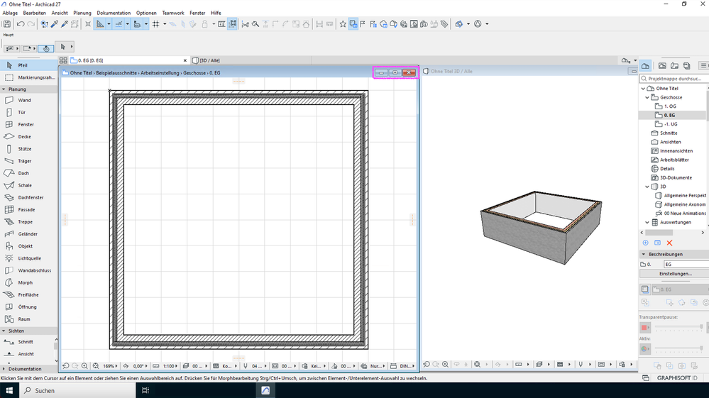Viewport: 709px width, 398px height.
Task: Switch to the 3D / Alle tab
Action: pyautogui.click(x=209, y=61)
